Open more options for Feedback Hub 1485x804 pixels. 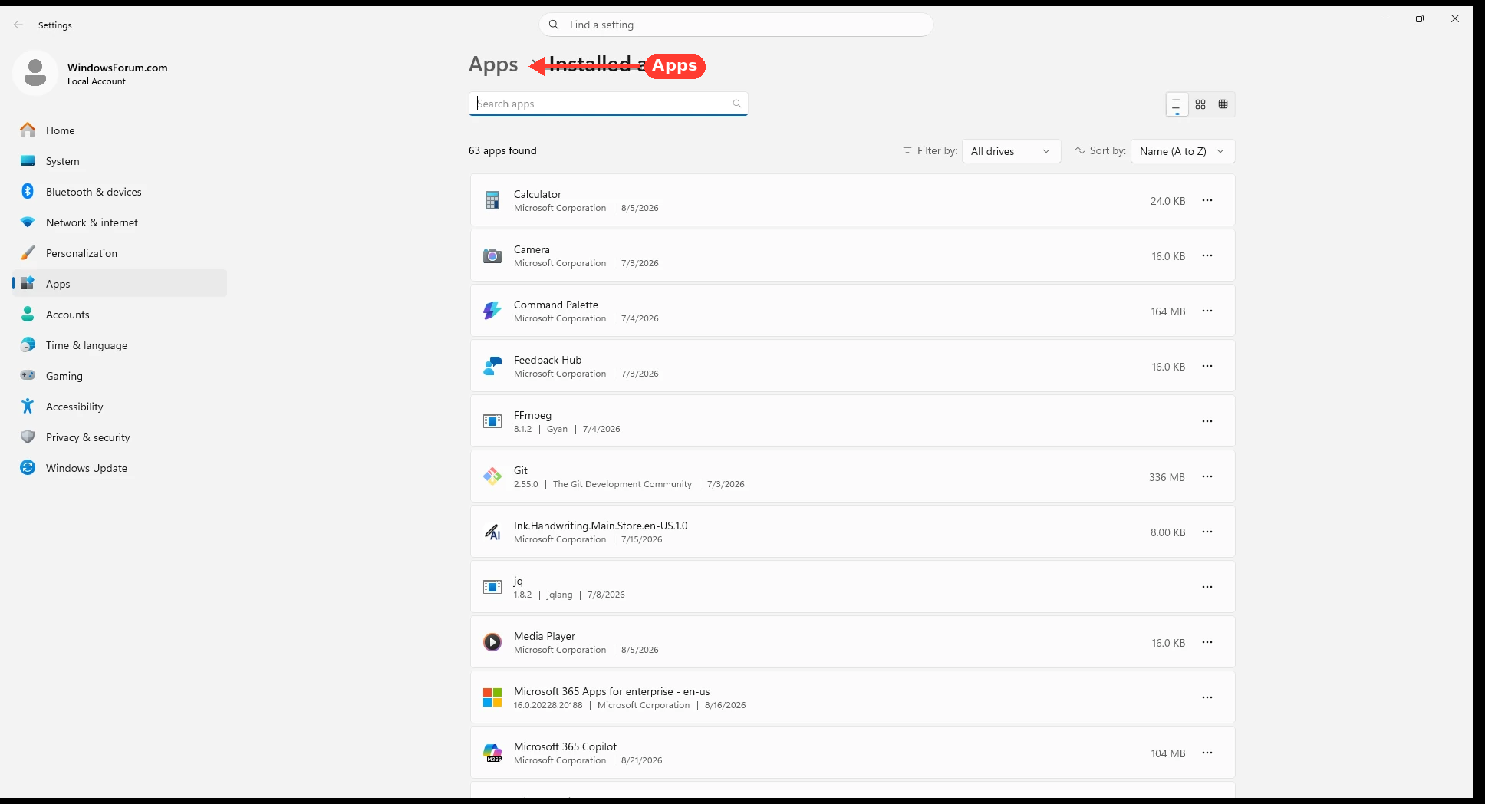click(x=1207, y=366)
